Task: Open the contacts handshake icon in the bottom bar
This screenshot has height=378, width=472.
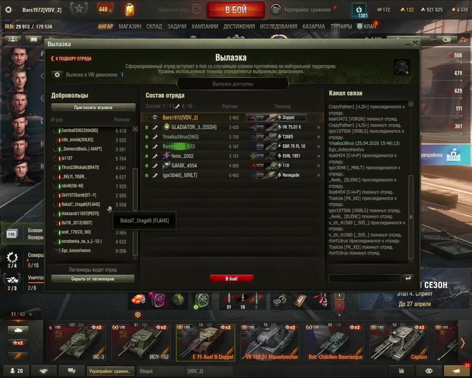Action: [x=44, y=371]
